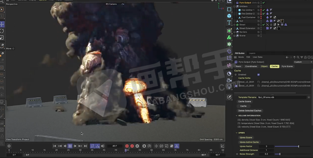The image size is (313, 158).
Task: Collapse the UPRES section
Action: (x=237, y=133)
